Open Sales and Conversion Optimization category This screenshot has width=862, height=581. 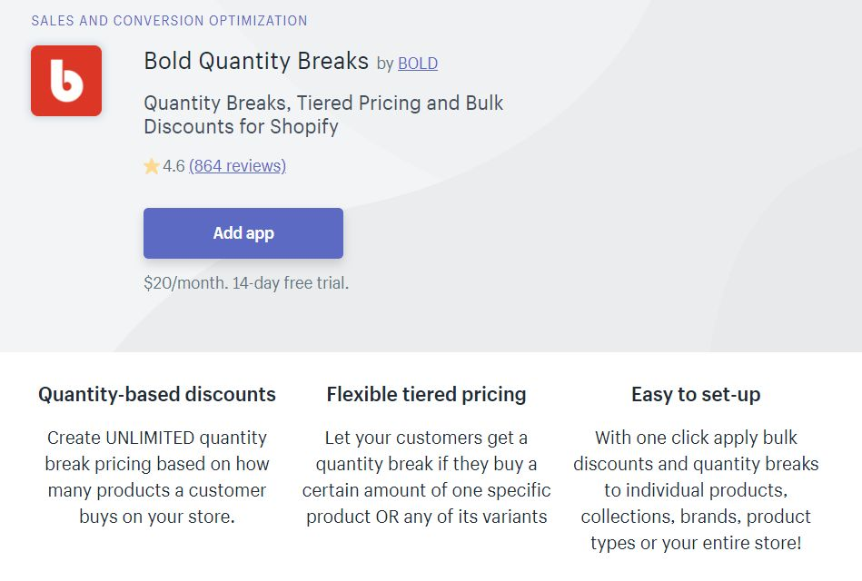(169, 21)
